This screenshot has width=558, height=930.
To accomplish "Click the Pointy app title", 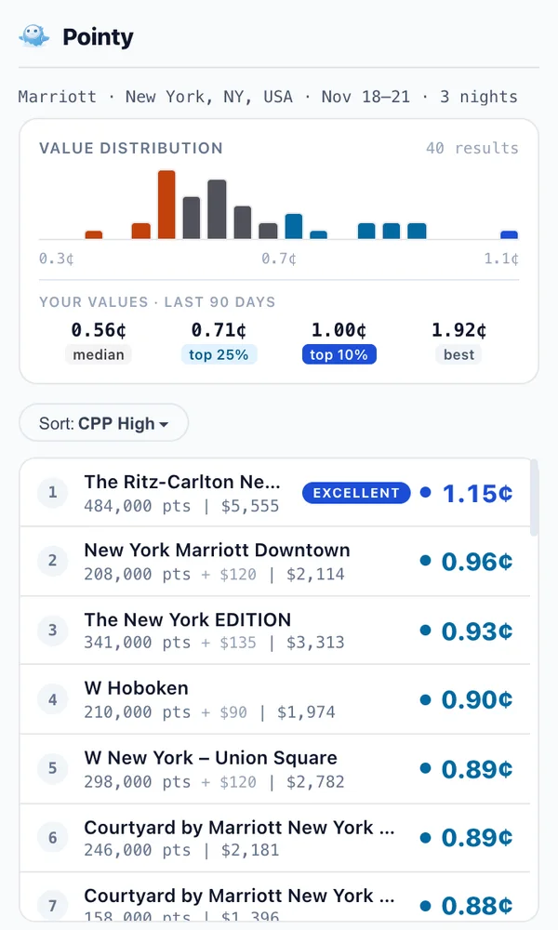I will [x=98, y=37].
